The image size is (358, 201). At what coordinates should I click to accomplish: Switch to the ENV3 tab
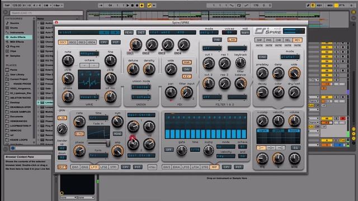[167, 167]
